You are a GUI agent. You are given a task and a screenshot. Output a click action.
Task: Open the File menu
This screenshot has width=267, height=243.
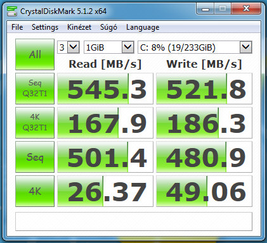pyautogui.click(x=17, y=27)
